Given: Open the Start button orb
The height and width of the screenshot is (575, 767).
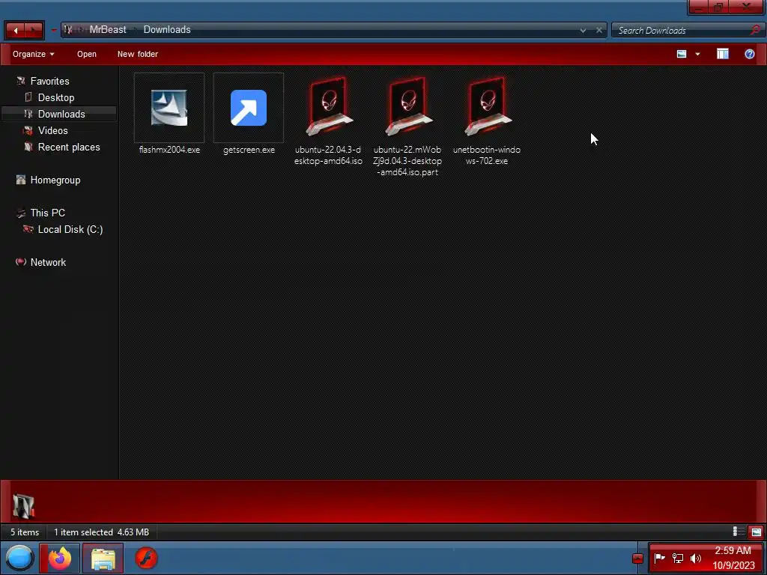Looking at the screenshot, I should 19,558.
